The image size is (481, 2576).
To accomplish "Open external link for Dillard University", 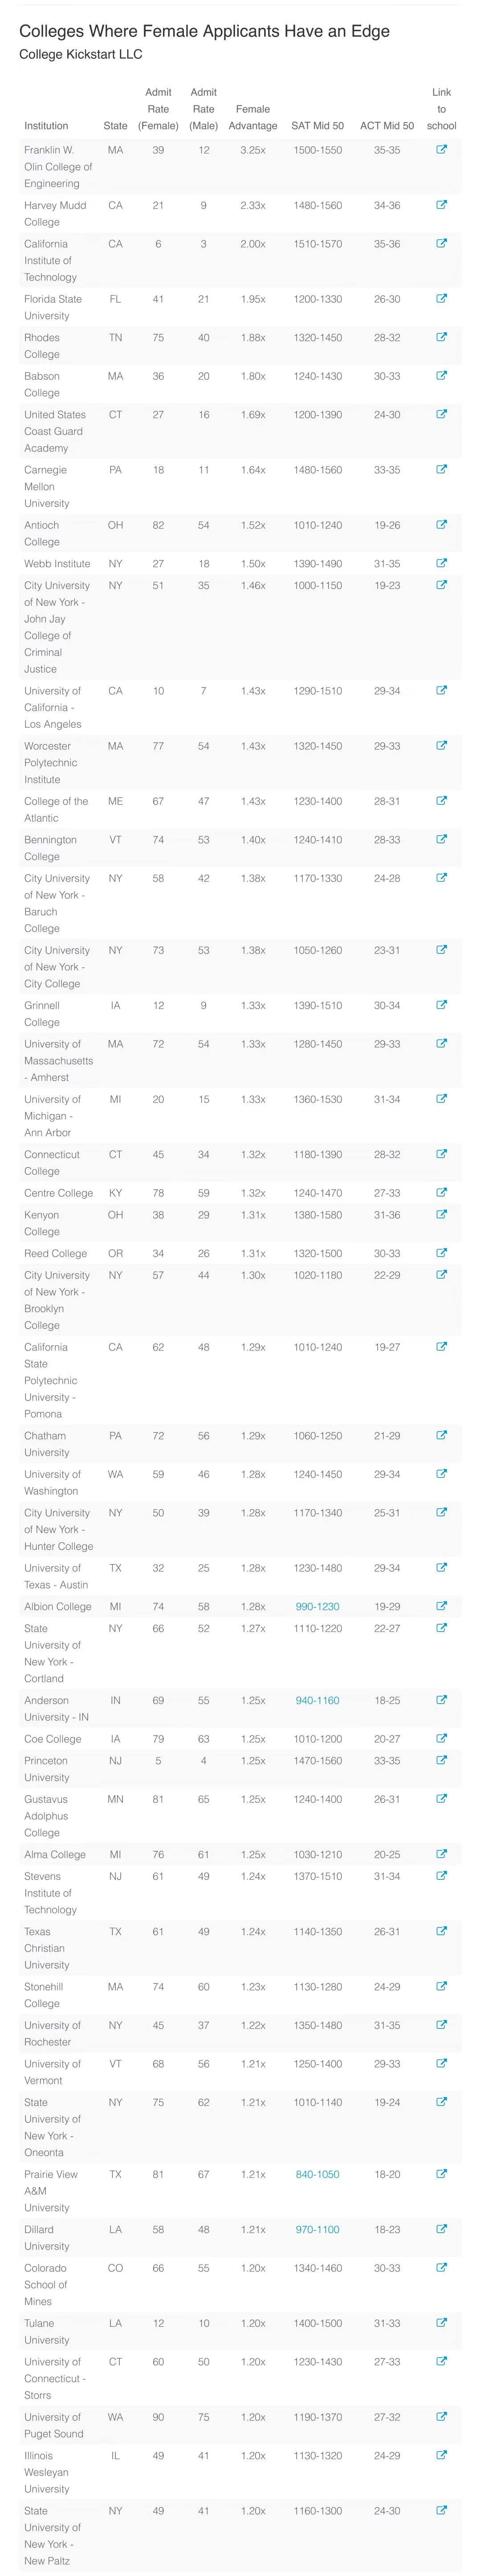I will point(441,2229).
